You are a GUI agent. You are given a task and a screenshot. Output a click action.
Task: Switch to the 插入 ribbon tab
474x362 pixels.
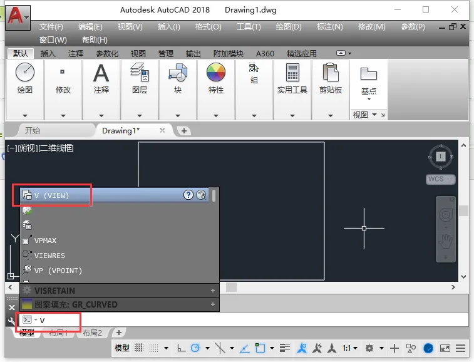click(x=48, y=53)
